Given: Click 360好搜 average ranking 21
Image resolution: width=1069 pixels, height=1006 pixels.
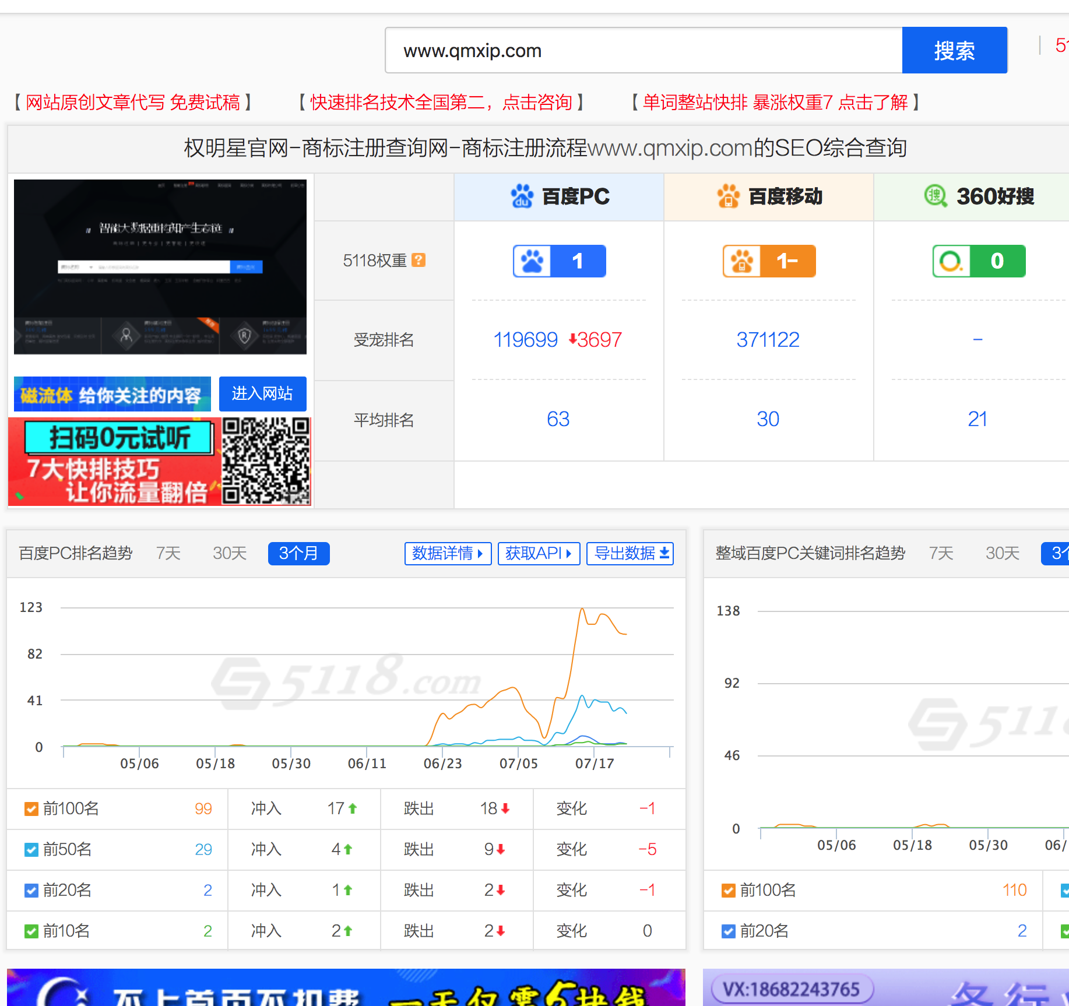Looking at the screenshot, I should pos(977,419).
